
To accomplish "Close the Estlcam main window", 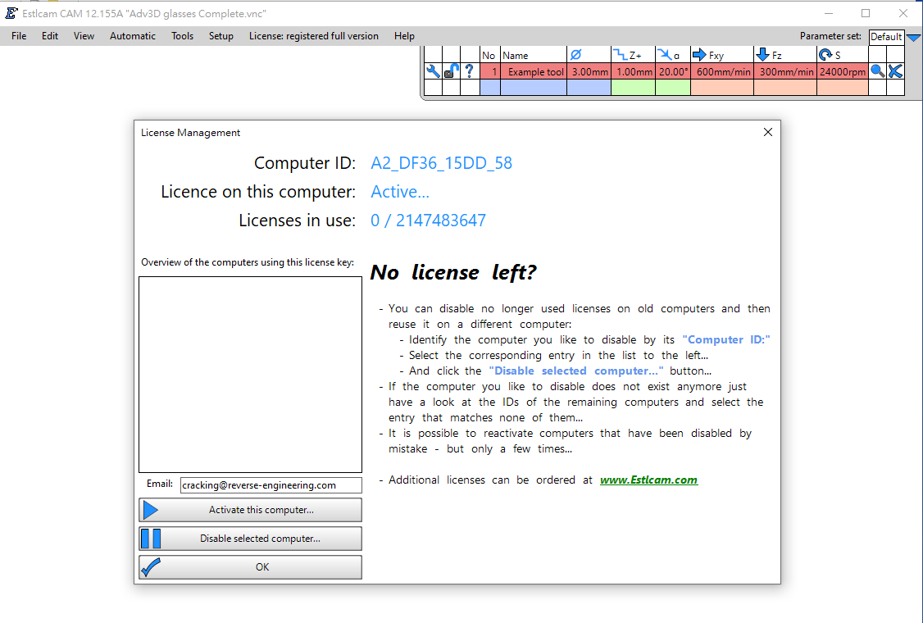I will 903,13.
